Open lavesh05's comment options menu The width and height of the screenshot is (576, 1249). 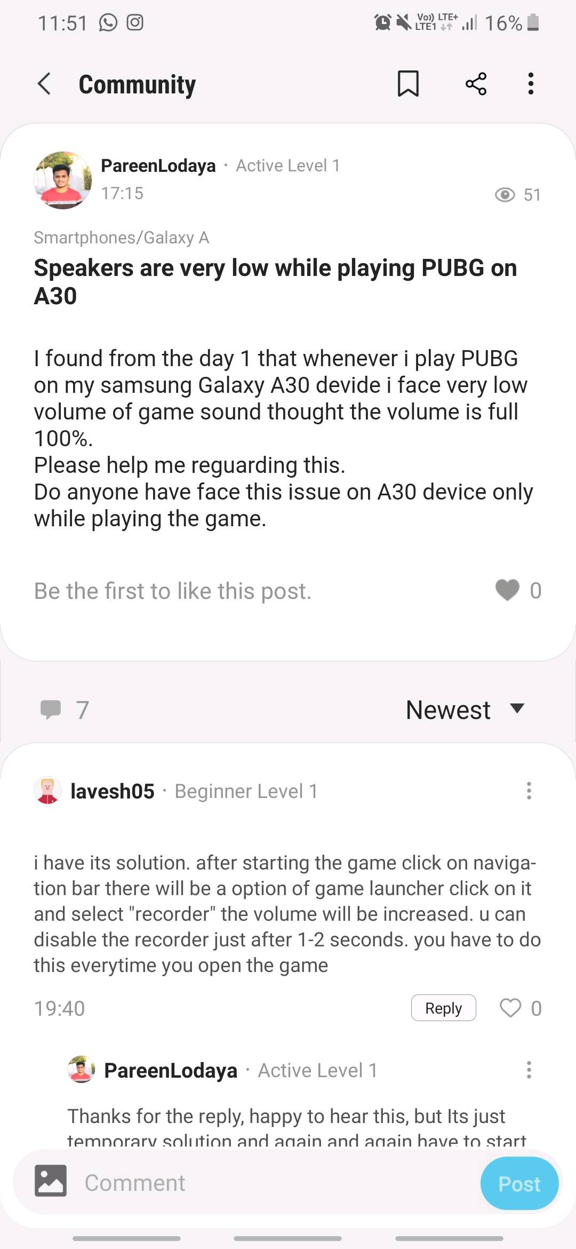coord(529,790)
